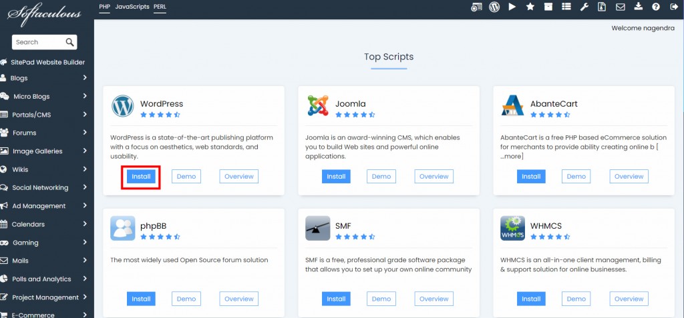The width and height of the screenshot is (684, 318).
Task: Click the Softaculous logo
Action: click(44, 14)
